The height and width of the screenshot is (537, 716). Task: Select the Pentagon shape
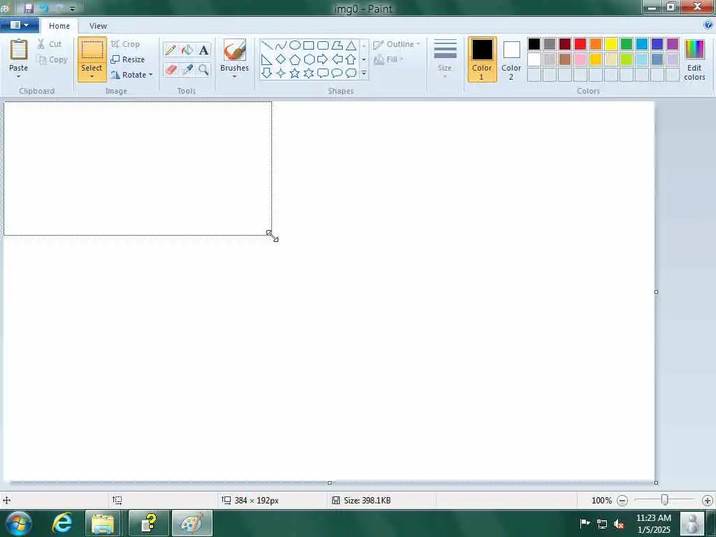click(295, 59)
